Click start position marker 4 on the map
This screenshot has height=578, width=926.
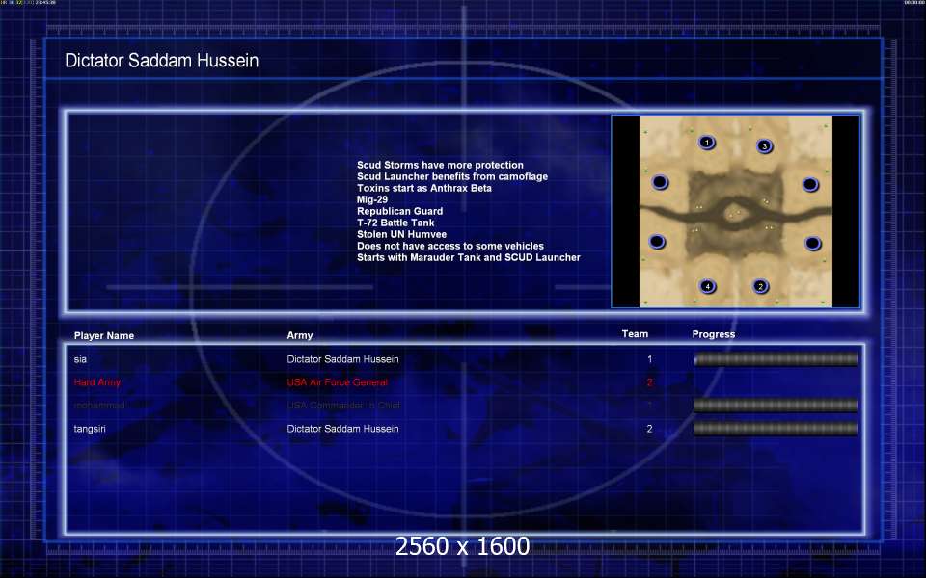point(707,287)
